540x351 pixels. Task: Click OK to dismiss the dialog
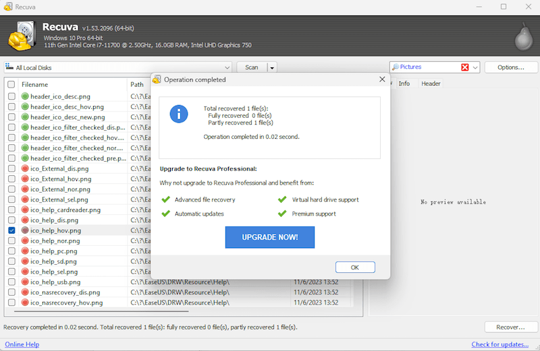click(355, 267)
